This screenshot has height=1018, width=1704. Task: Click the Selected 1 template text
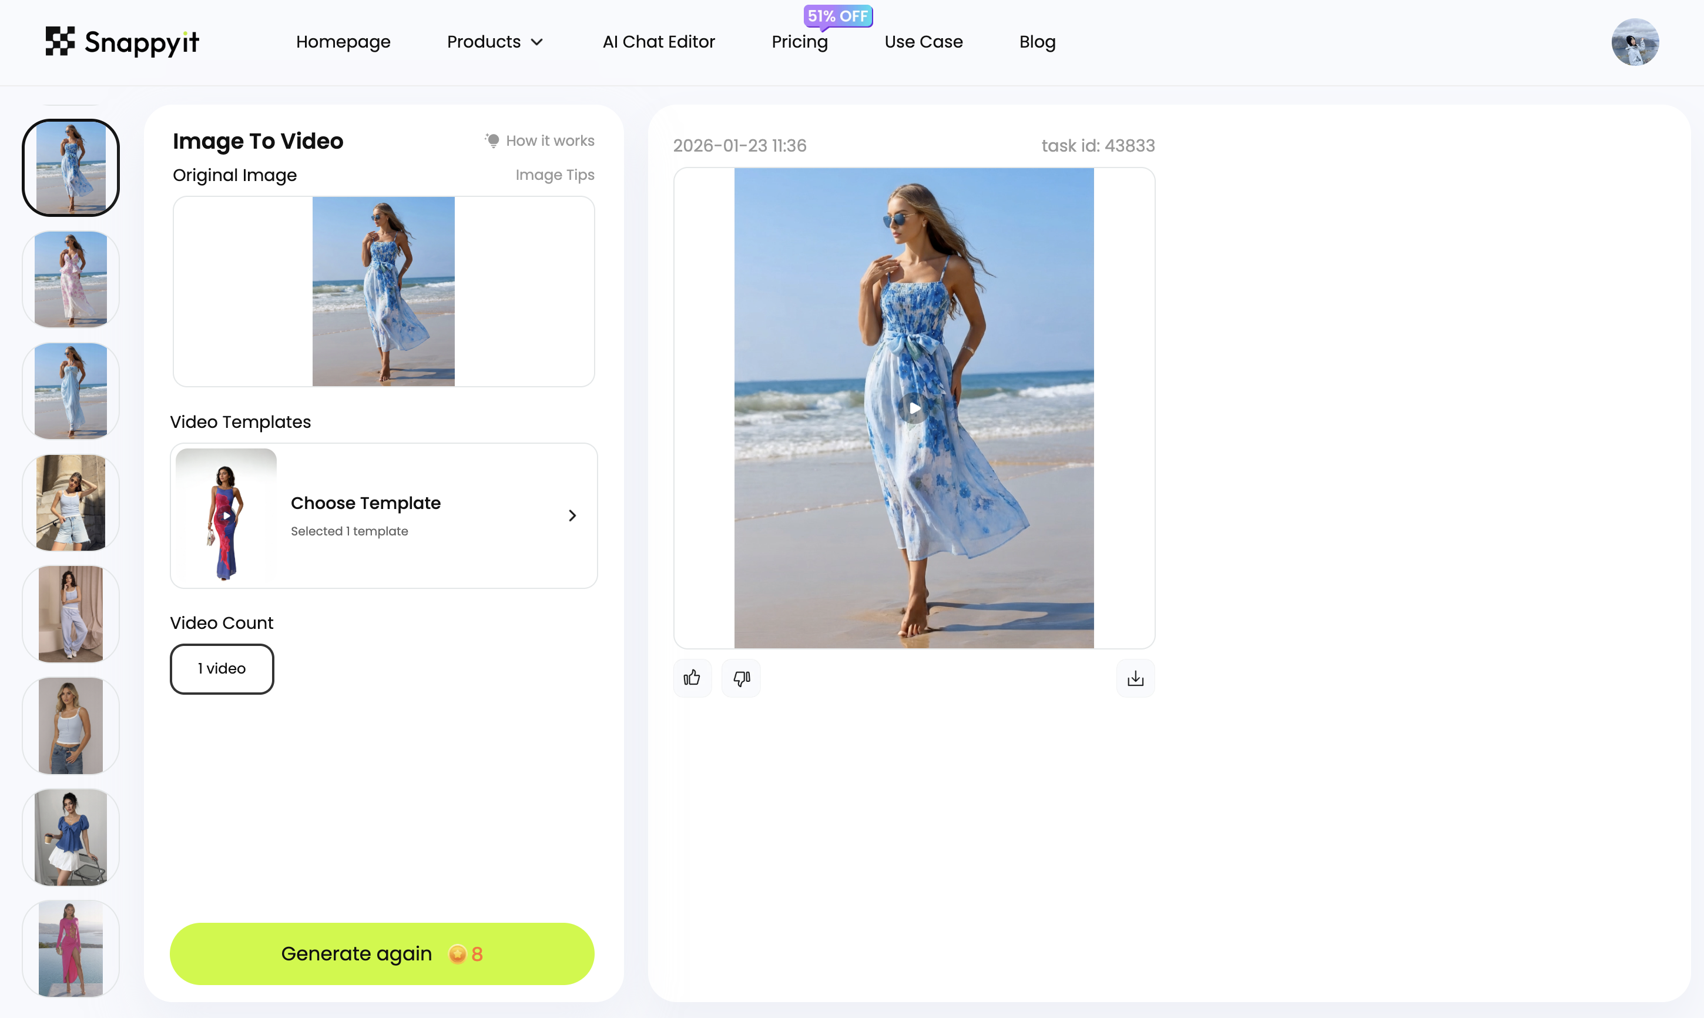point(349,531)
